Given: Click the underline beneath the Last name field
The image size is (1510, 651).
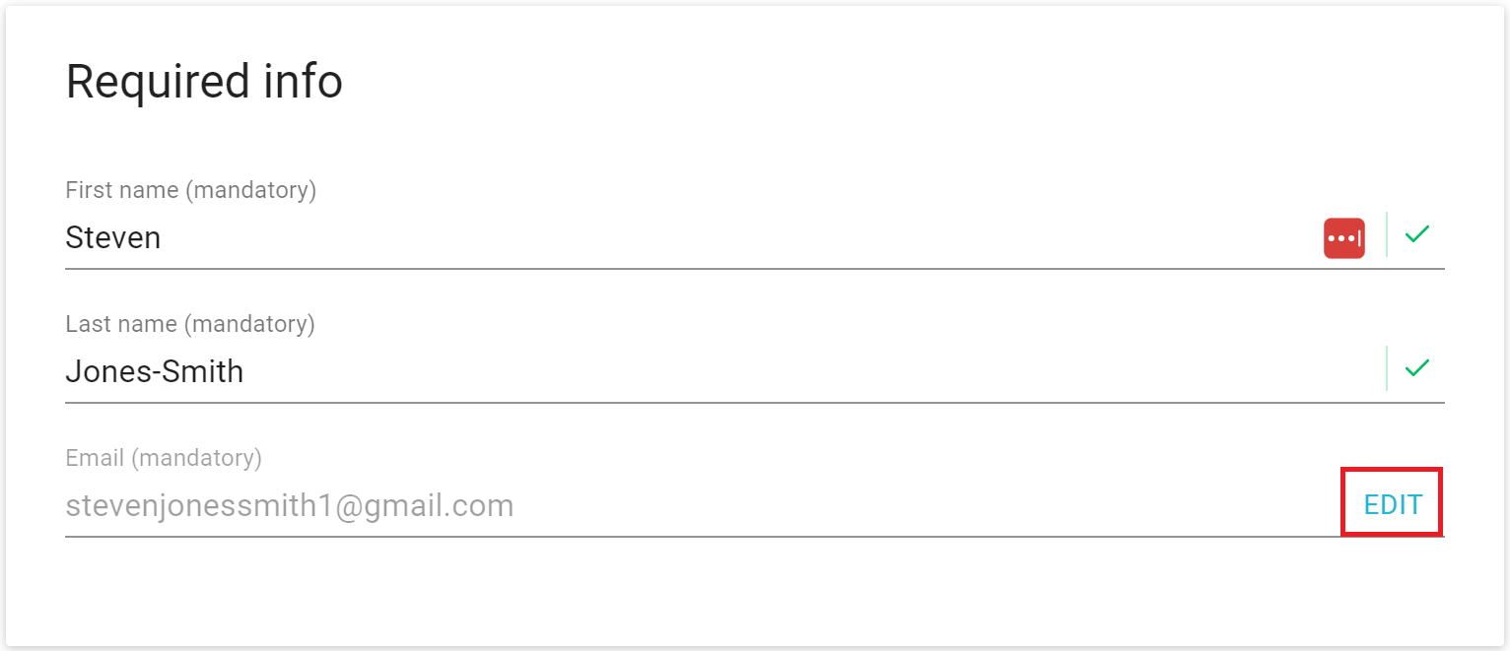Looking at the screenshot, I should (755, 402).
